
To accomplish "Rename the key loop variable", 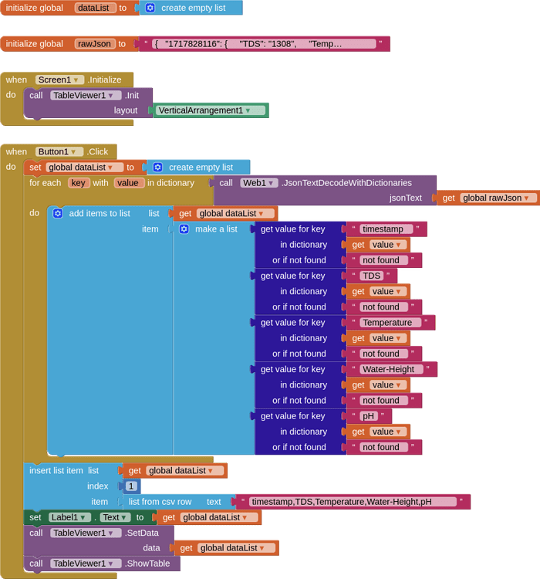I will [x=79, y=183].
